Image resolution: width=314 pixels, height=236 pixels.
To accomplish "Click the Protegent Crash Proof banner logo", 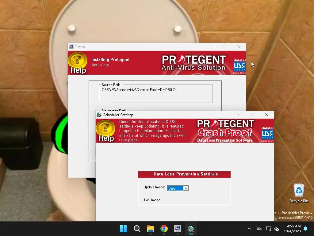I will pos(225,131).
